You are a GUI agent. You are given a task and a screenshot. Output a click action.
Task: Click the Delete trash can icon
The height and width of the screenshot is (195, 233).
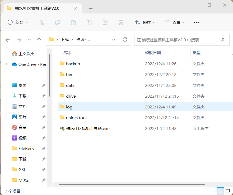pyautogui.click(x=121, y=22)
